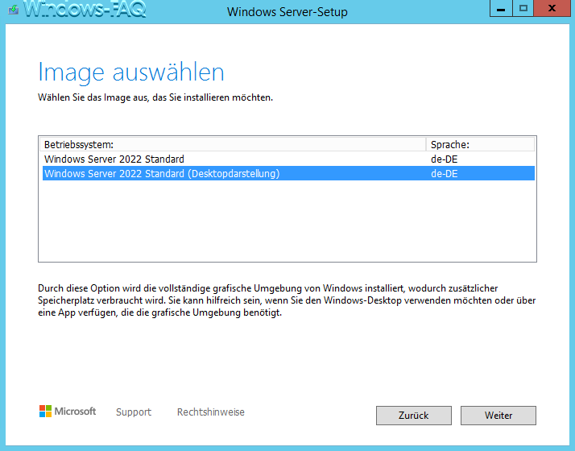The width and height of the screenshot is (575, 451).
Task: Click de-DE language of selected Desktopdarstellung row
Action: click(444, 173)
